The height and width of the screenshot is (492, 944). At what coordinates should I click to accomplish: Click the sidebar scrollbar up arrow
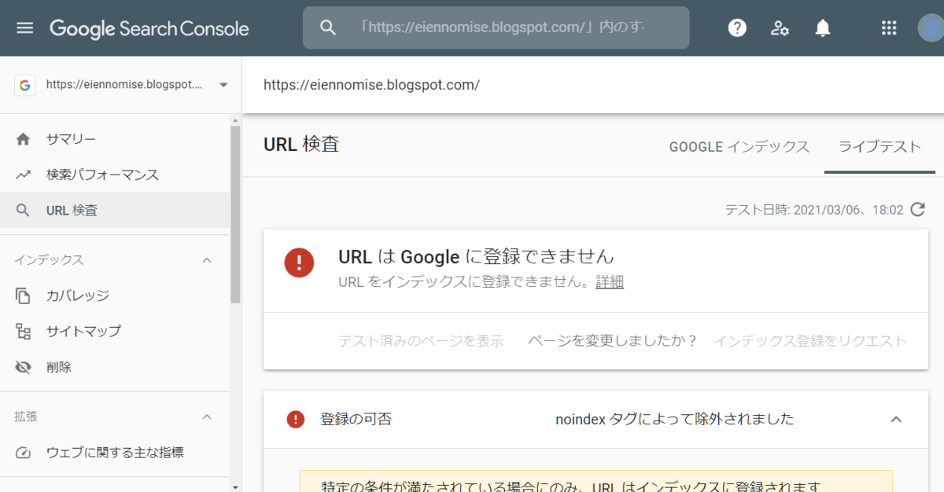(x=235, y=120)
